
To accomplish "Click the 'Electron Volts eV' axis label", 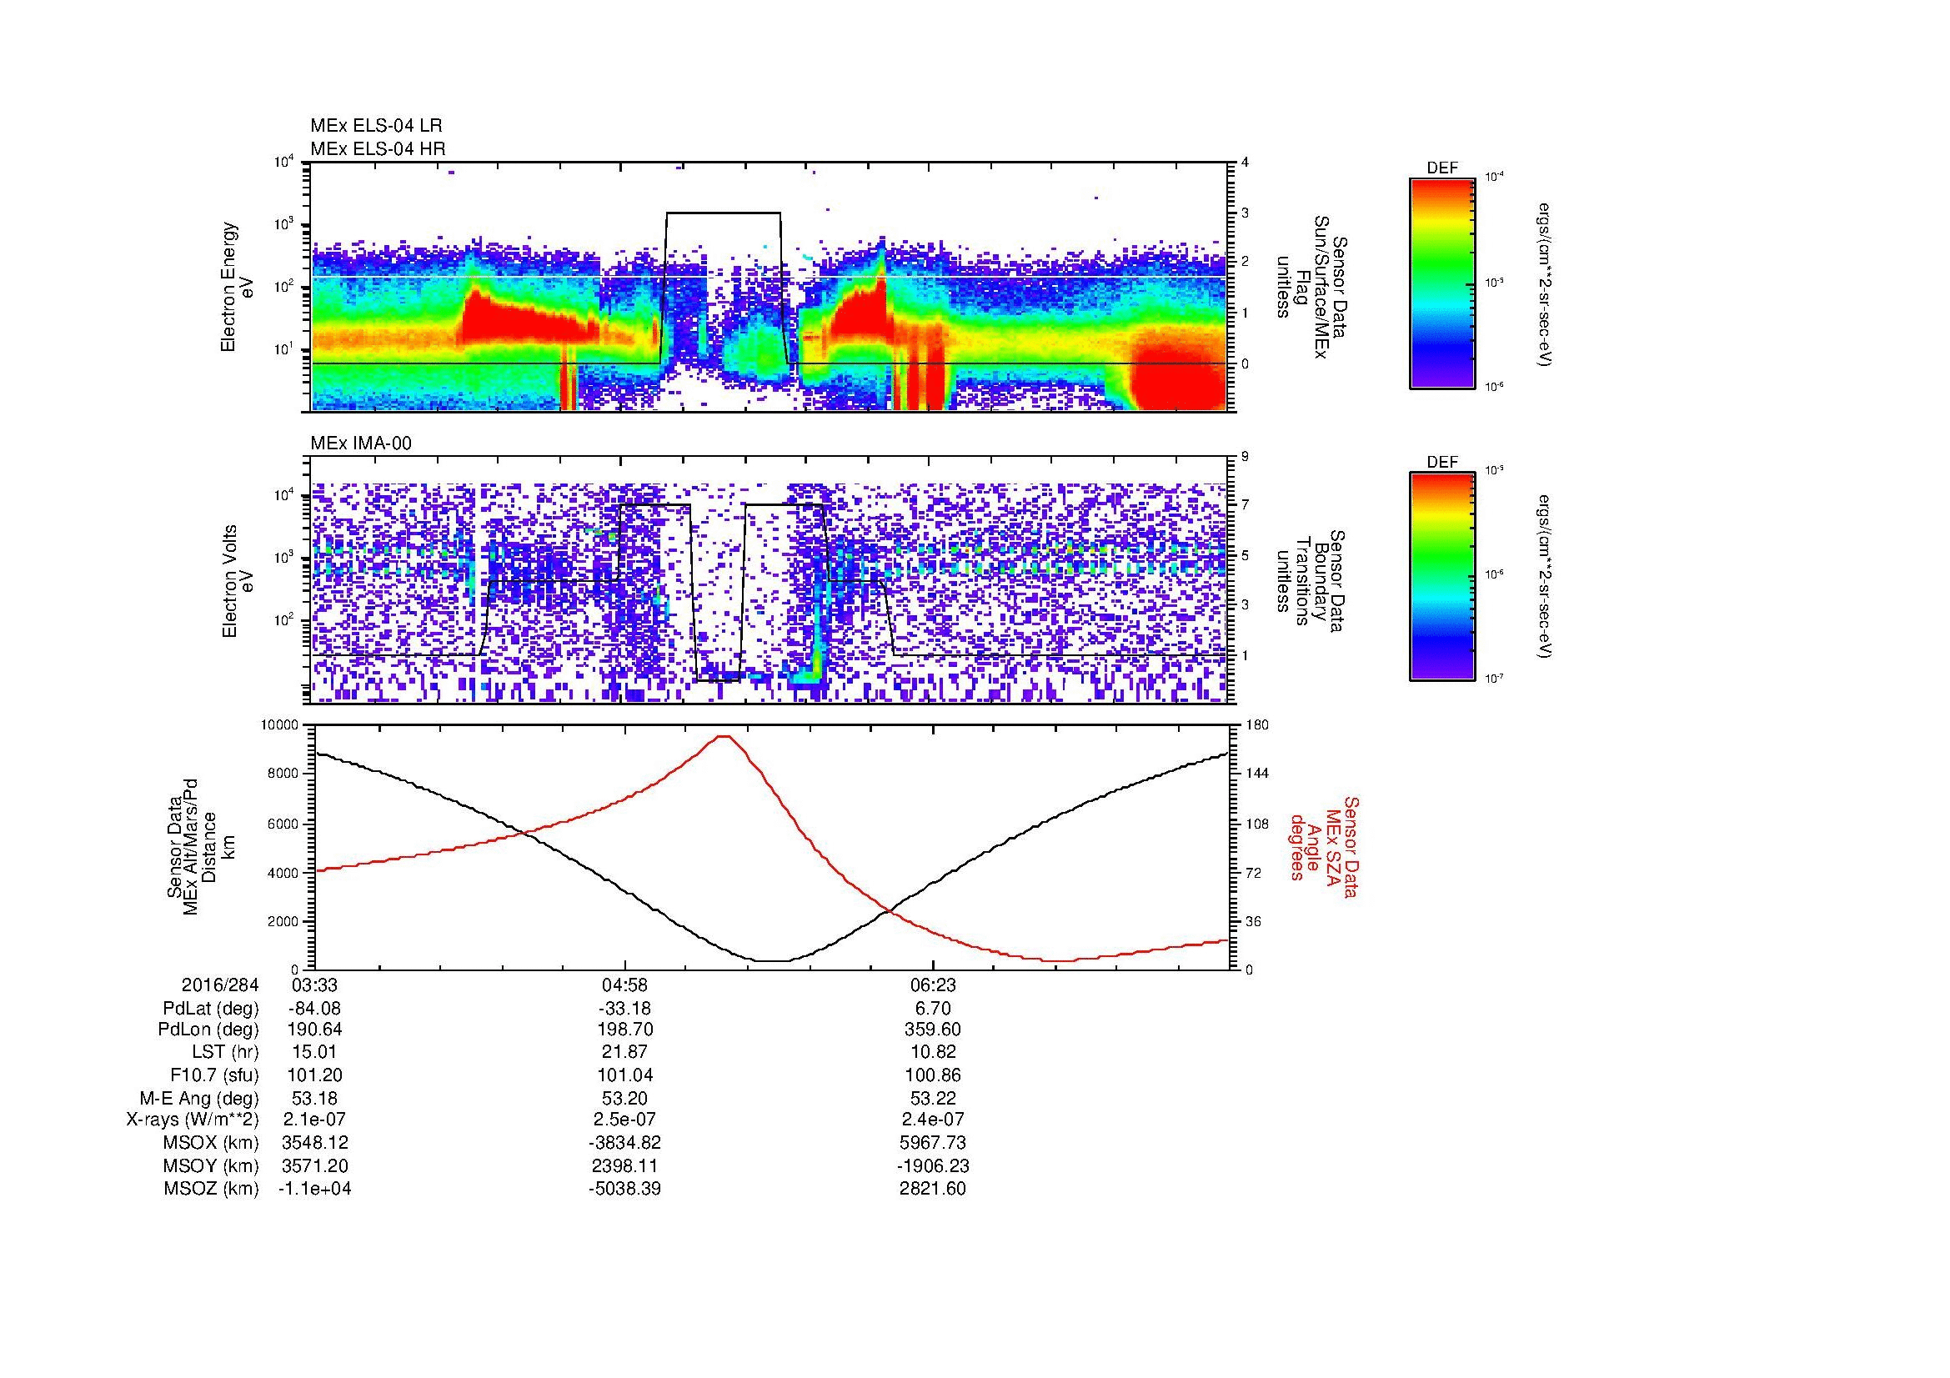I will (x=237, y=581).
